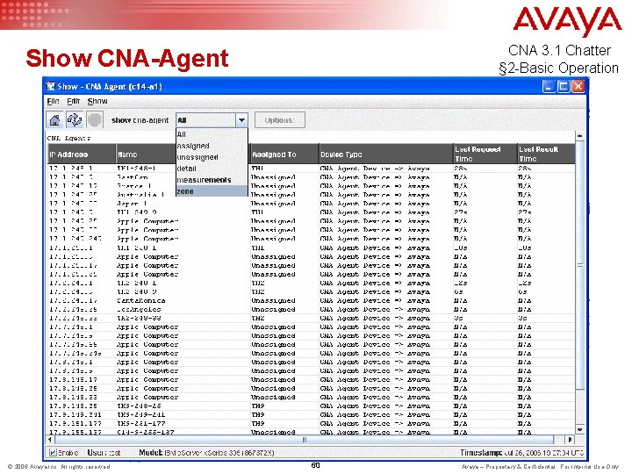
Task: Click the Options button
Action: point(280,120)
